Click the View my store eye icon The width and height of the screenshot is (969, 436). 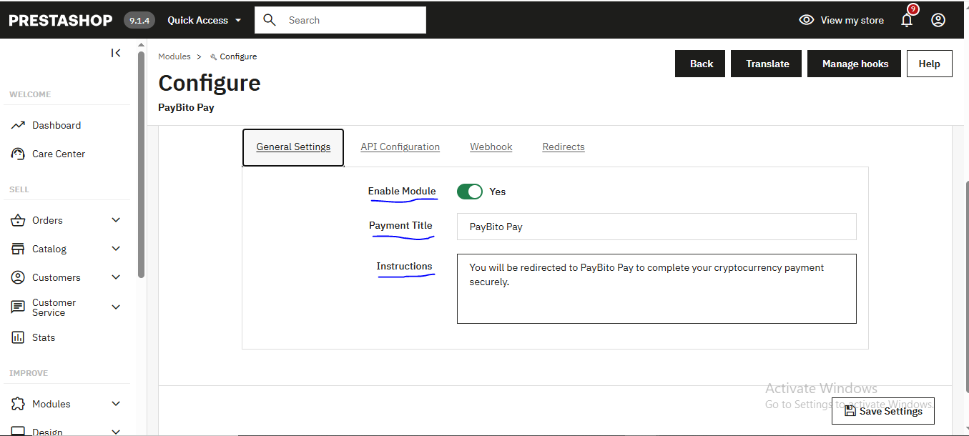coord(807,20)
